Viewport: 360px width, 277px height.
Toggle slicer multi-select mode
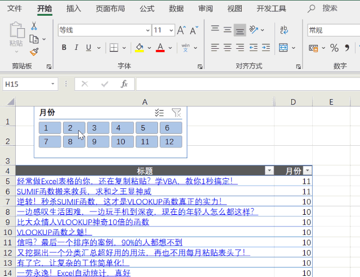(159, 113)
